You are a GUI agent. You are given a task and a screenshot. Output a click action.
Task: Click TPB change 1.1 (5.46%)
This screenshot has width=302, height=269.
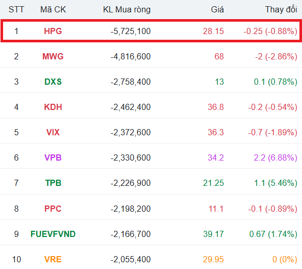tap(276, 183)
